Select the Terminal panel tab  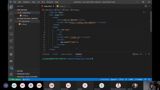point(78,54)
